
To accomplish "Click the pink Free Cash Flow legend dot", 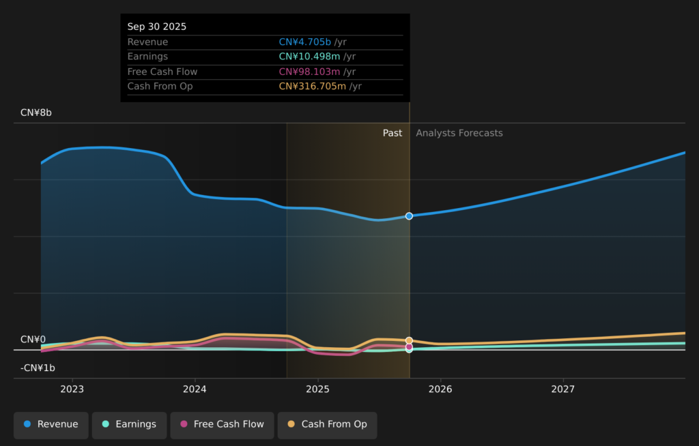I will tap(184, 424).
